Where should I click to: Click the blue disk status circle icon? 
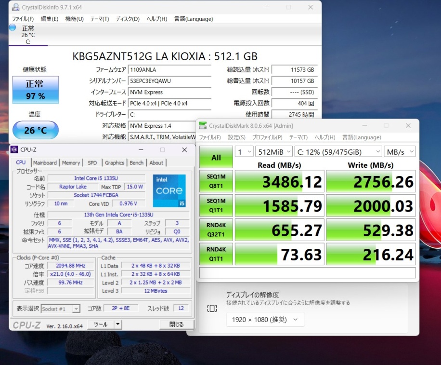point(13,27)
